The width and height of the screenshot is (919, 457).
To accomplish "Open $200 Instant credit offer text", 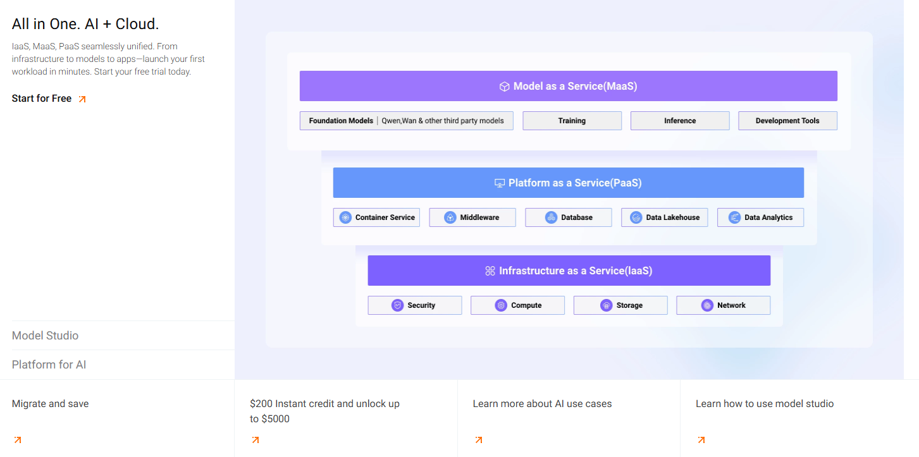I will click(x=324, y=411).
